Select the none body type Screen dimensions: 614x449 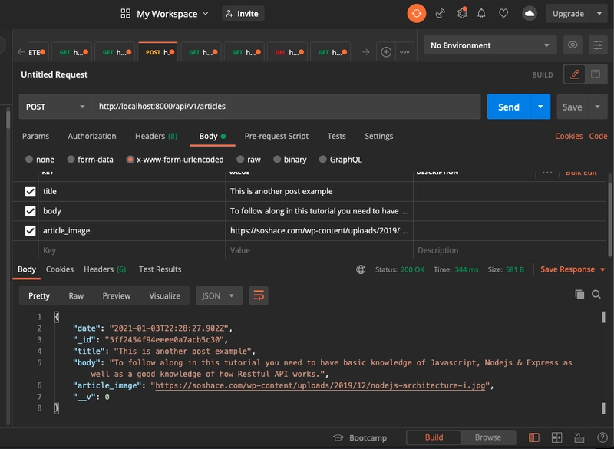click(29, 160)
